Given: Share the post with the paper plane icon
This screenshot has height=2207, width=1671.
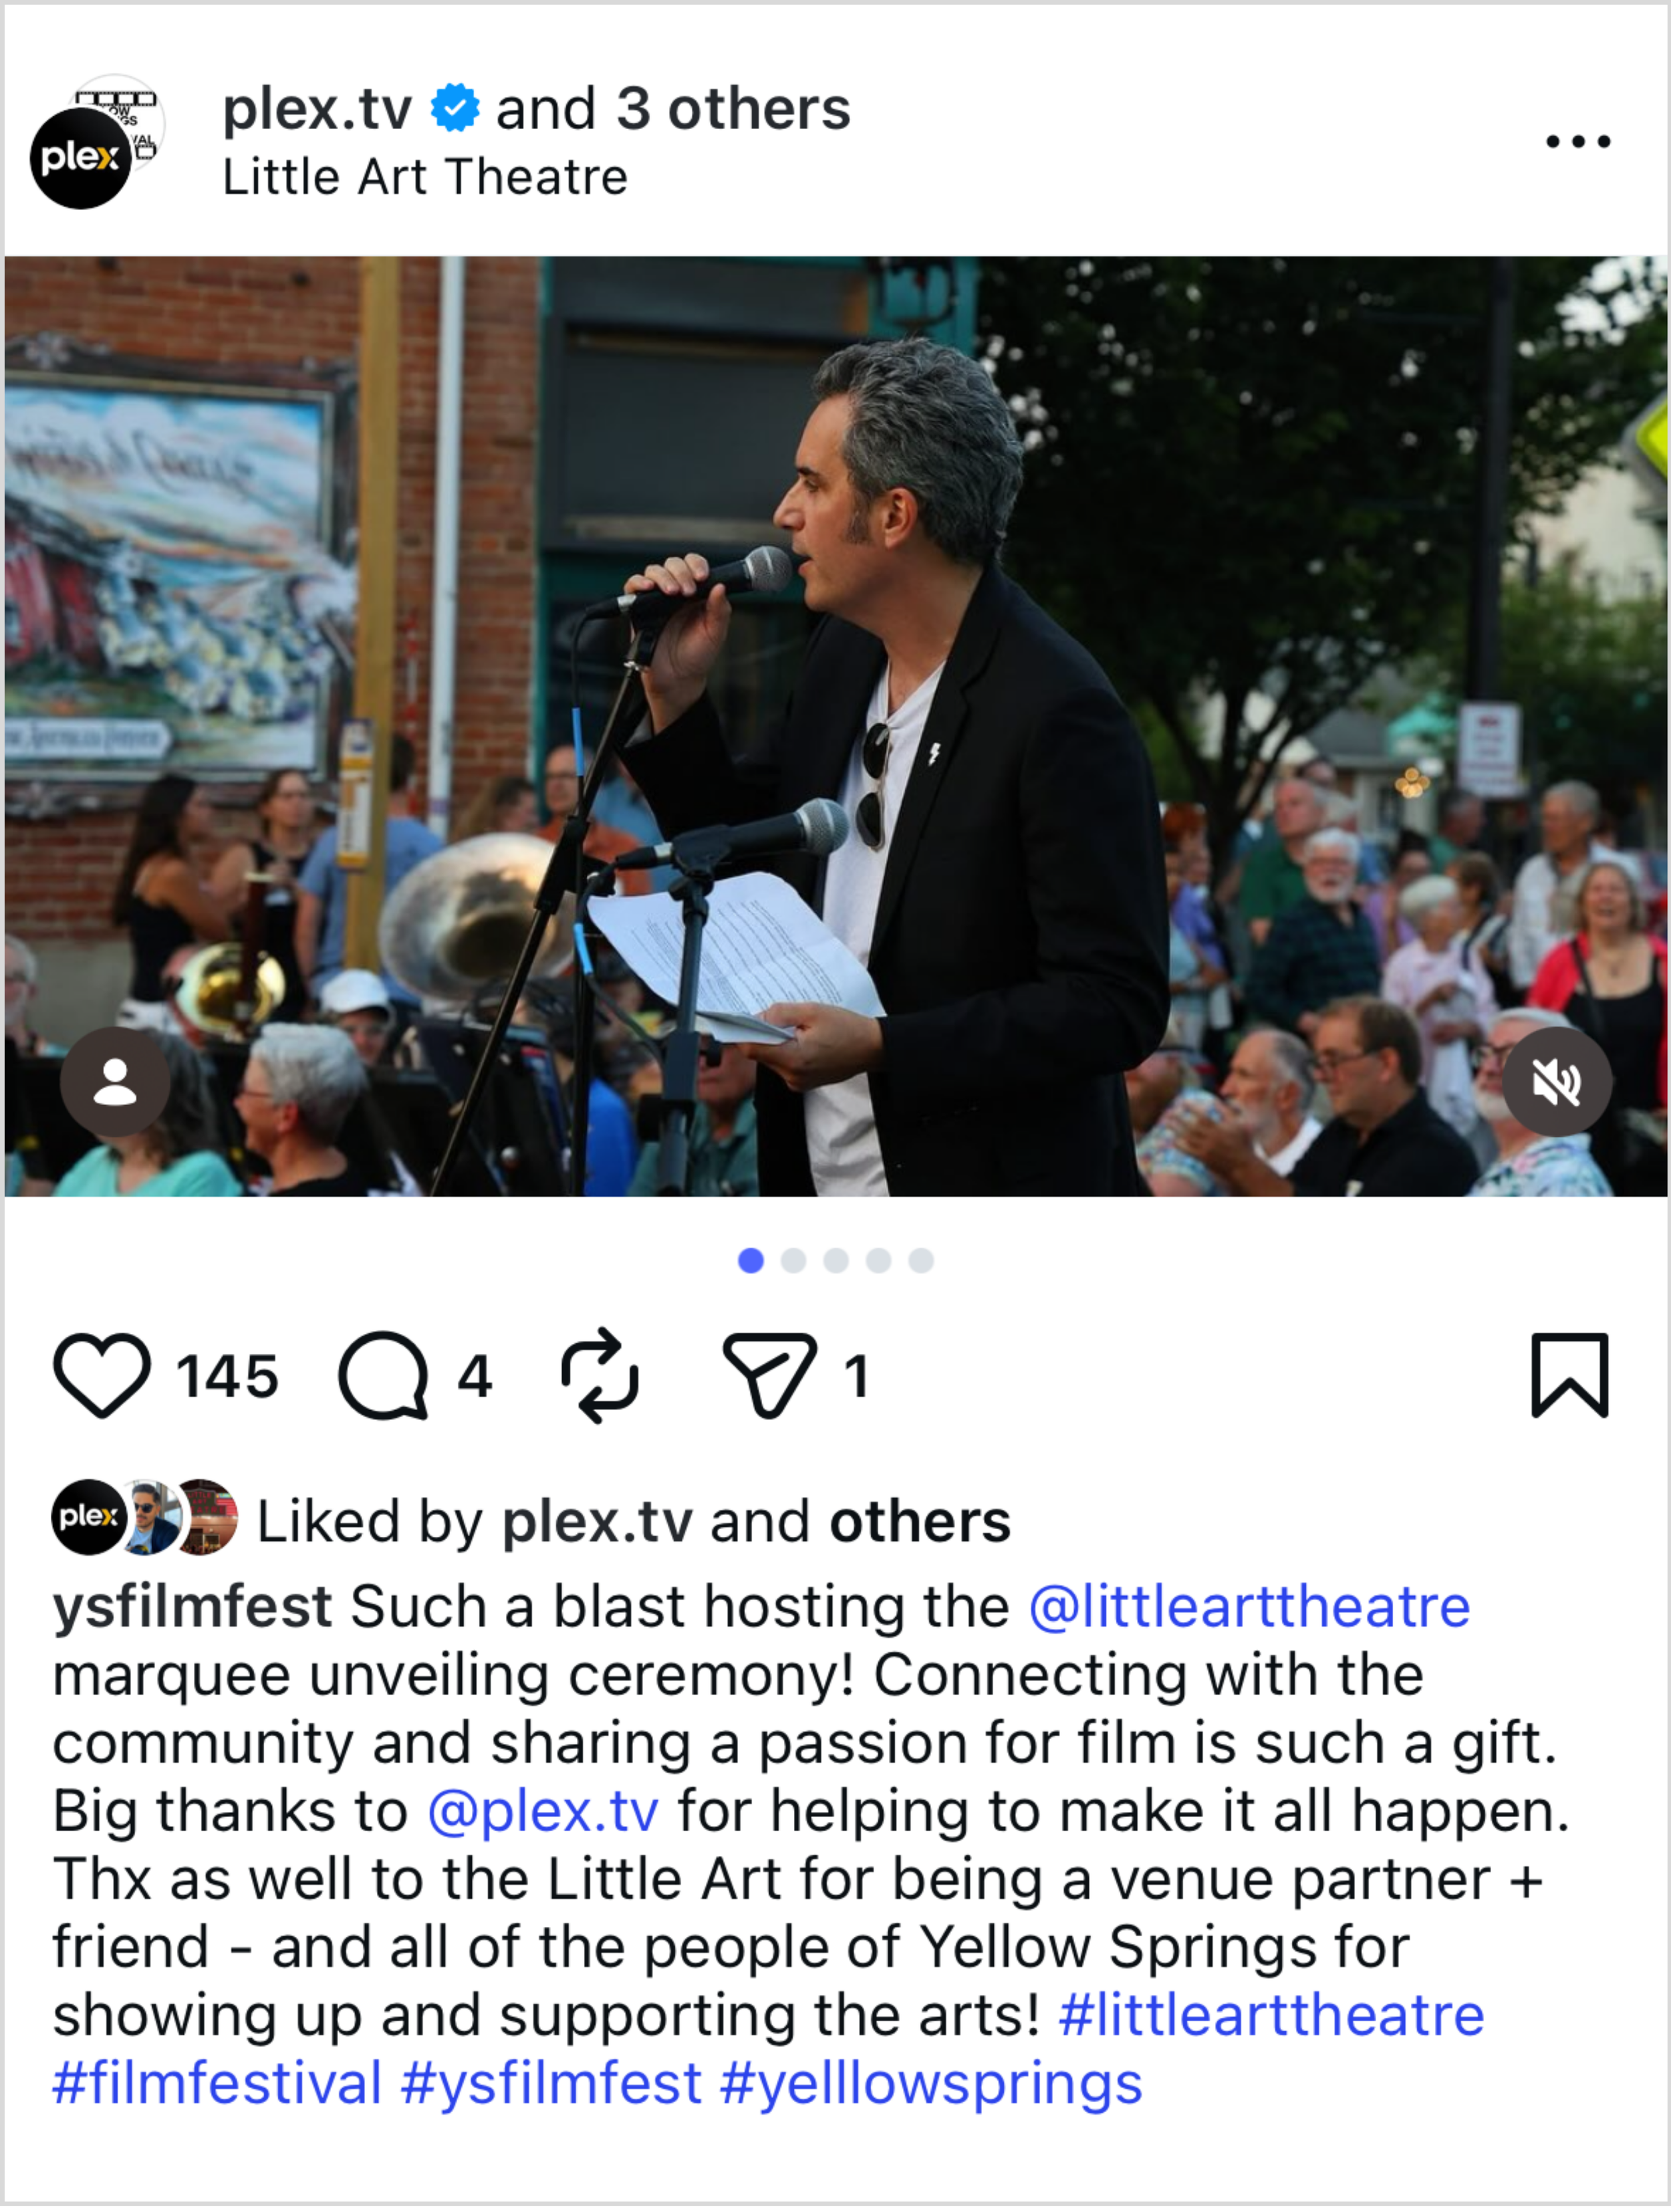Looking at the screenshot, I should (769, 1376).
